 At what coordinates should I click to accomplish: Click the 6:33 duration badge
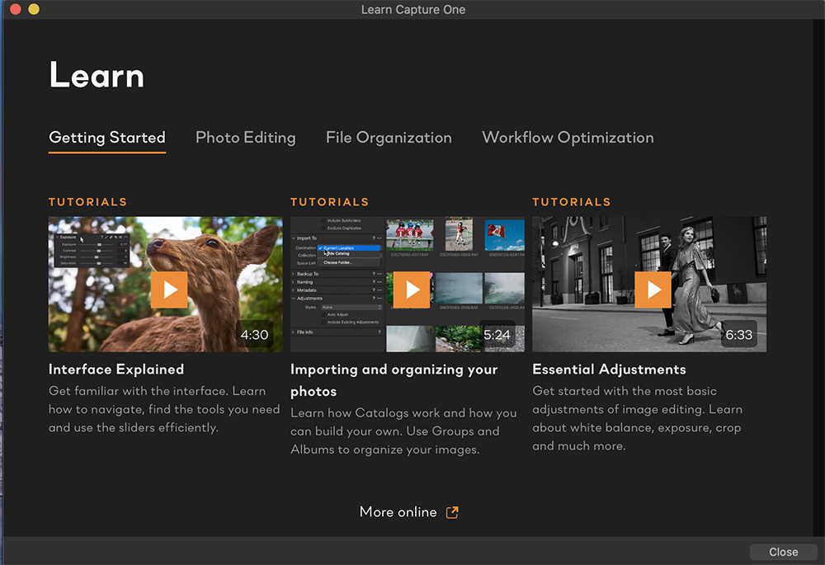coord(738,335)
